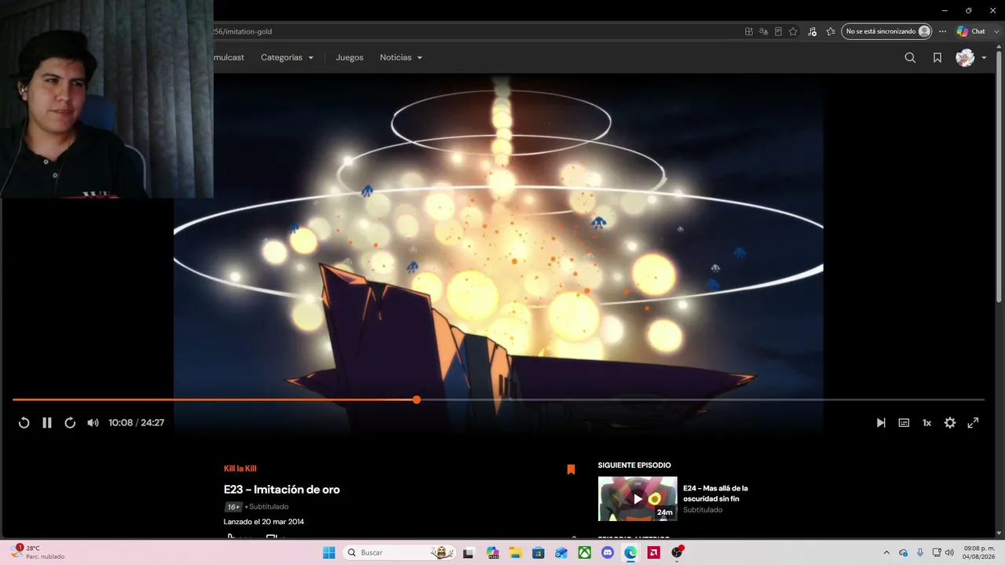Click the cloud sync system tray icon
Screen dimensions: 1005x565
pyautogui.click(x=904, y=552)
